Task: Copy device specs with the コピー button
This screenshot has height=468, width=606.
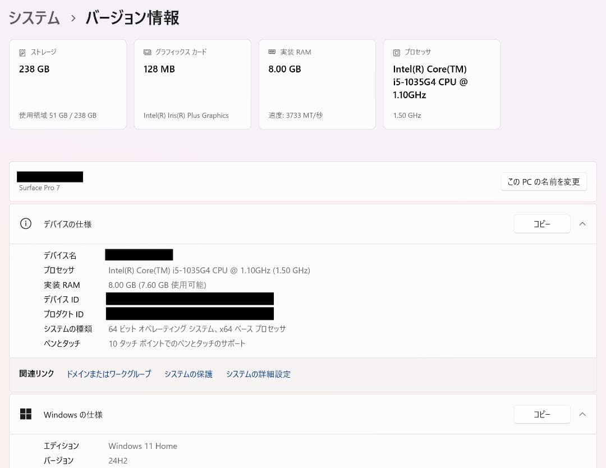Action: click(541, 223)
